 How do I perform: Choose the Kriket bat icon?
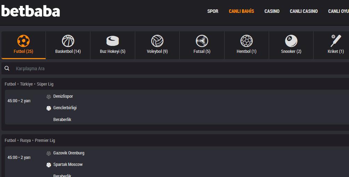[336, 41]
